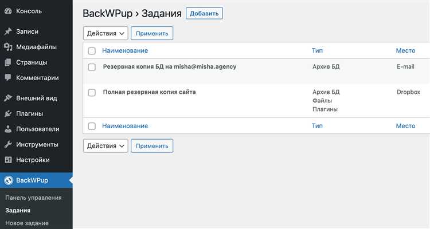Screen dimensions: 430x229
Task: Click Плагины type in the full backup row
Action: click(325, 109)
